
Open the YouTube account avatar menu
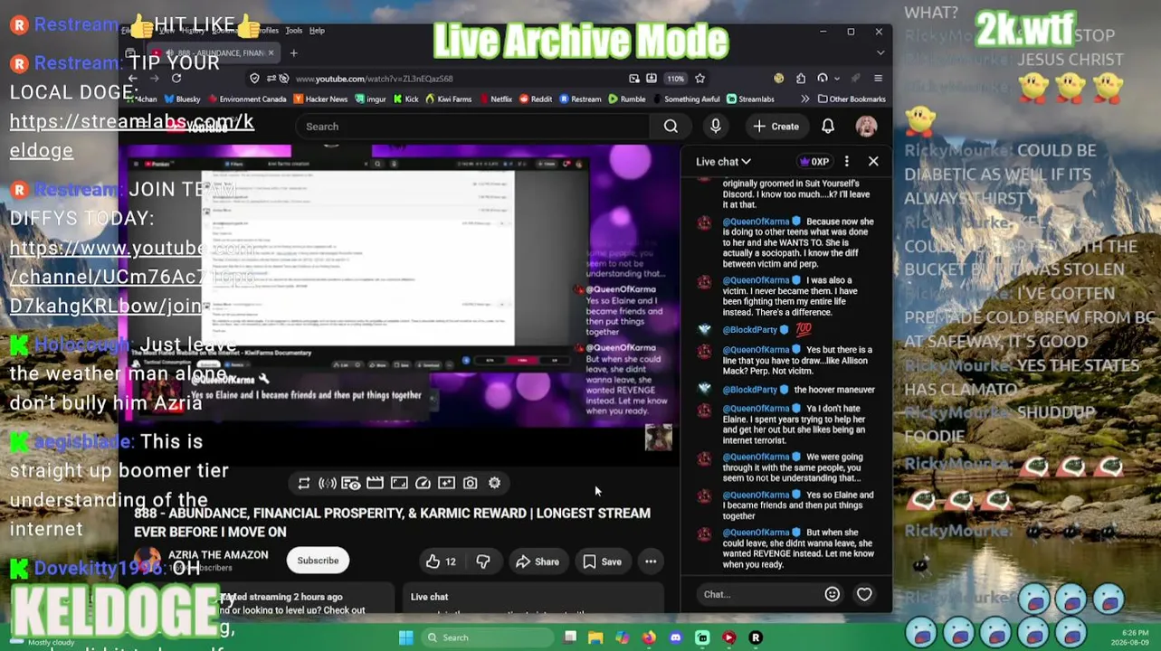[x=866, y=127]
